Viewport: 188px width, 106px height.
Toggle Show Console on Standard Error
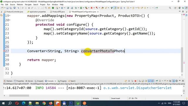[x=152, y=81]
